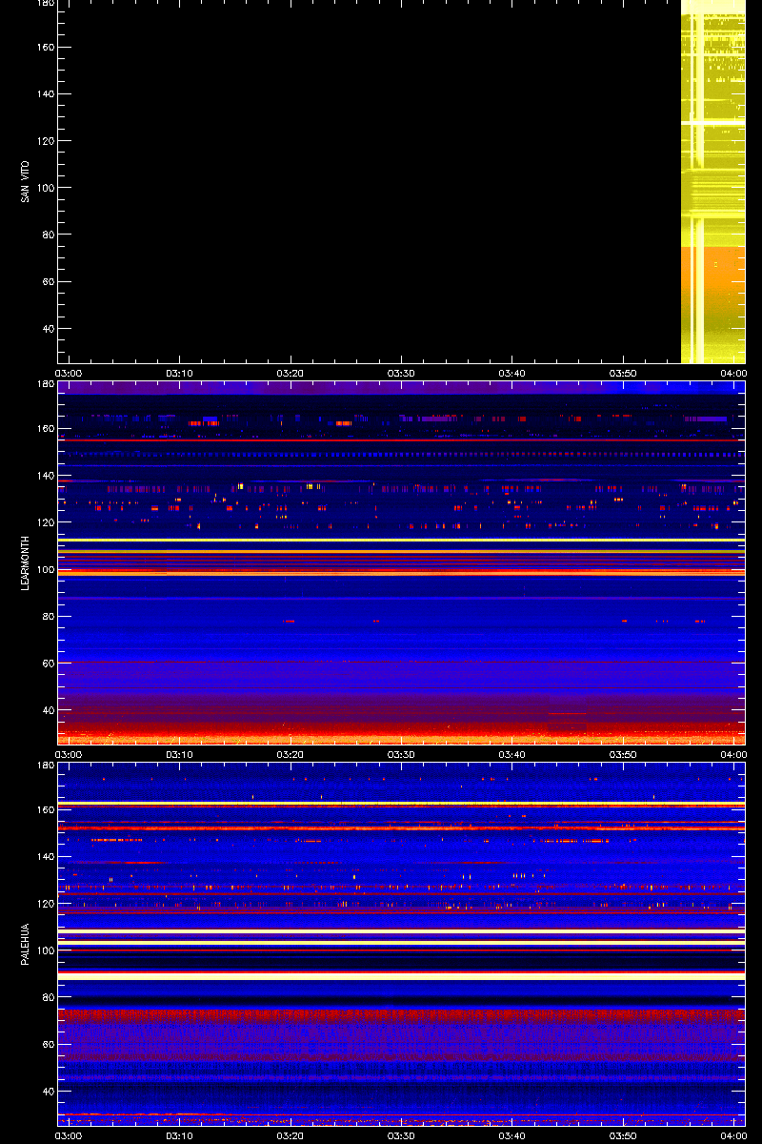Choose the 03:10 tick under Palehua panel
762x1144 pixels.
179,1135
